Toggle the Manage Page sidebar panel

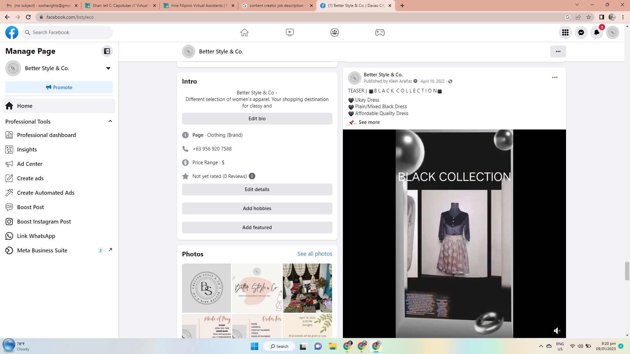[107, 51]
